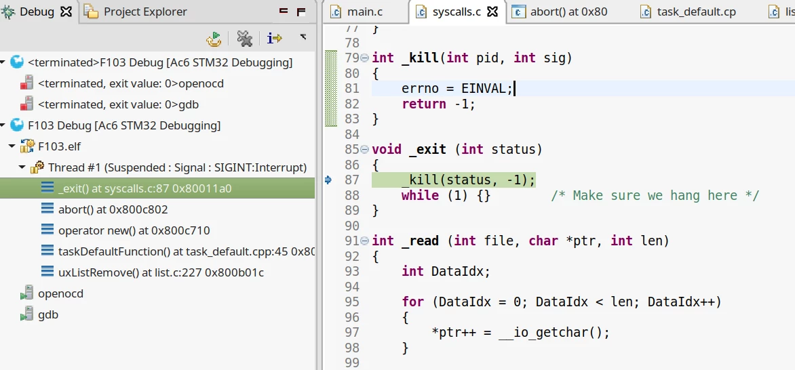Fold the _exit function at line 85

click(x=364, y=150)
